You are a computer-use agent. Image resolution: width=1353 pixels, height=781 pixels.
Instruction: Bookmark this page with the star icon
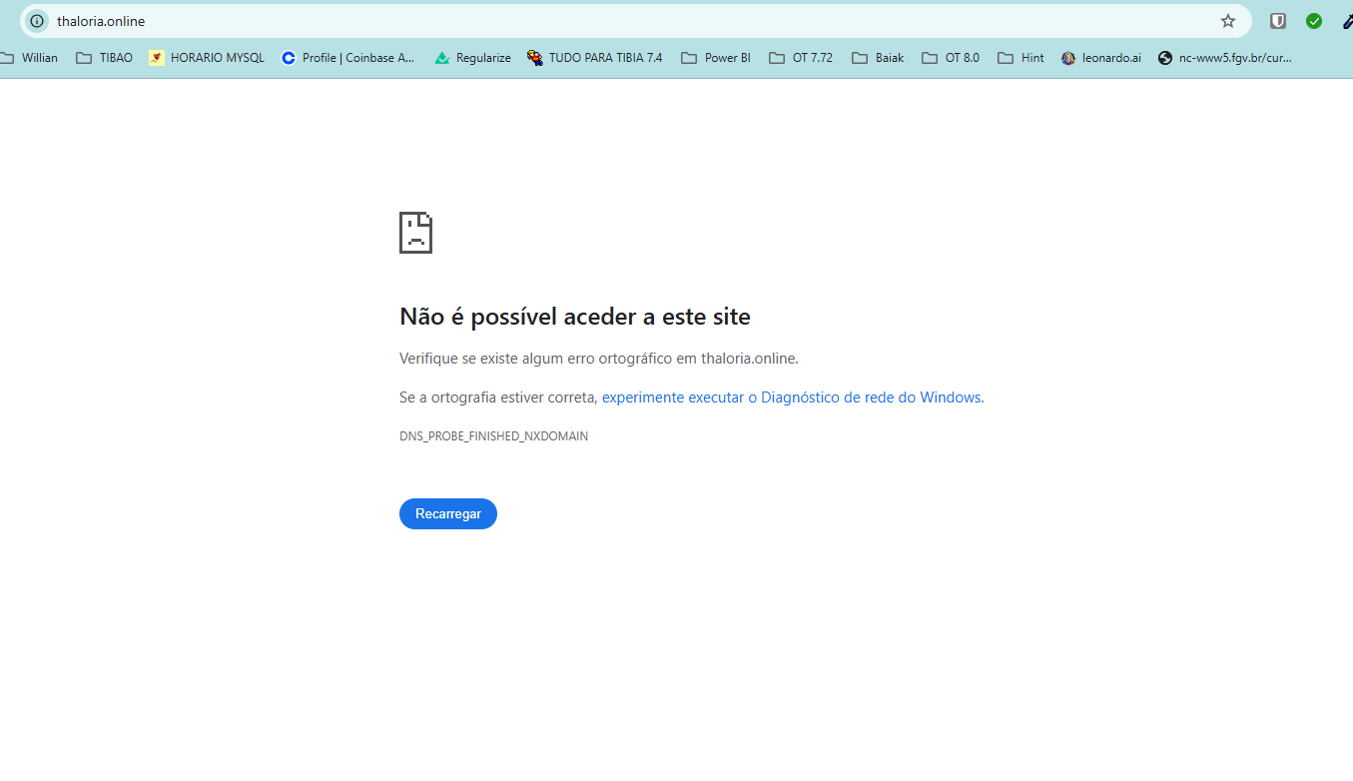1228,21
